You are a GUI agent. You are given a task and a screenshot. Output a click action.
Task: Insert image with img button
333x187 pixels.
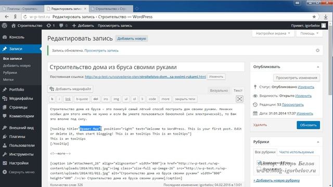pos(116,99)
